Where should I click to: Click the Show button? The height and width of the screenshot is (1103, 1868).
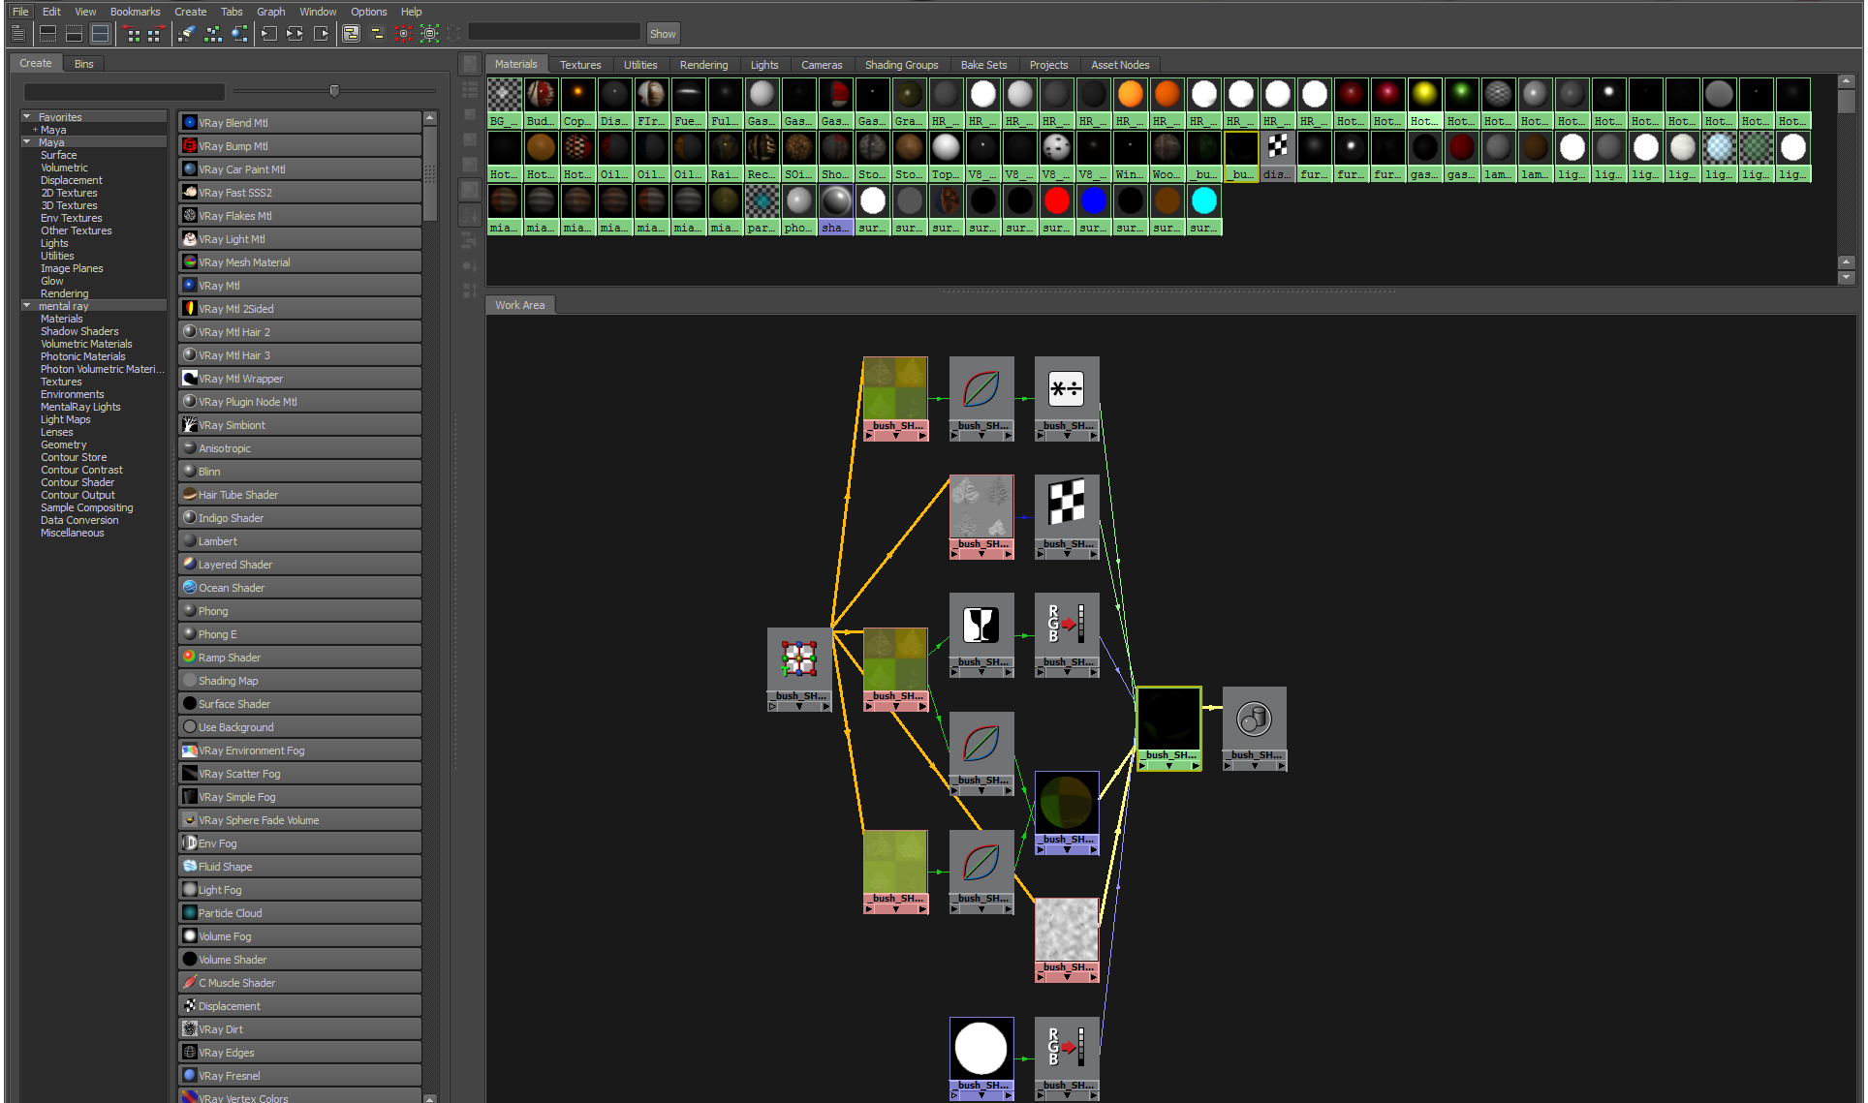(x=663, y=34)
